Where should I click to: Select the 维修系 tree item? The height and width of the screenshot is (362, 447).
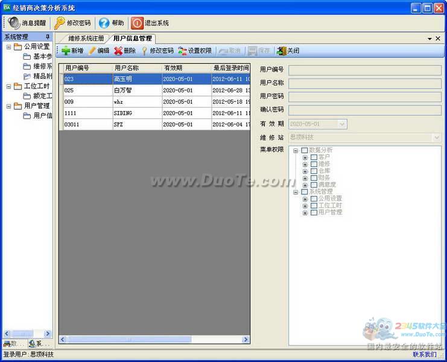[38, 66]
